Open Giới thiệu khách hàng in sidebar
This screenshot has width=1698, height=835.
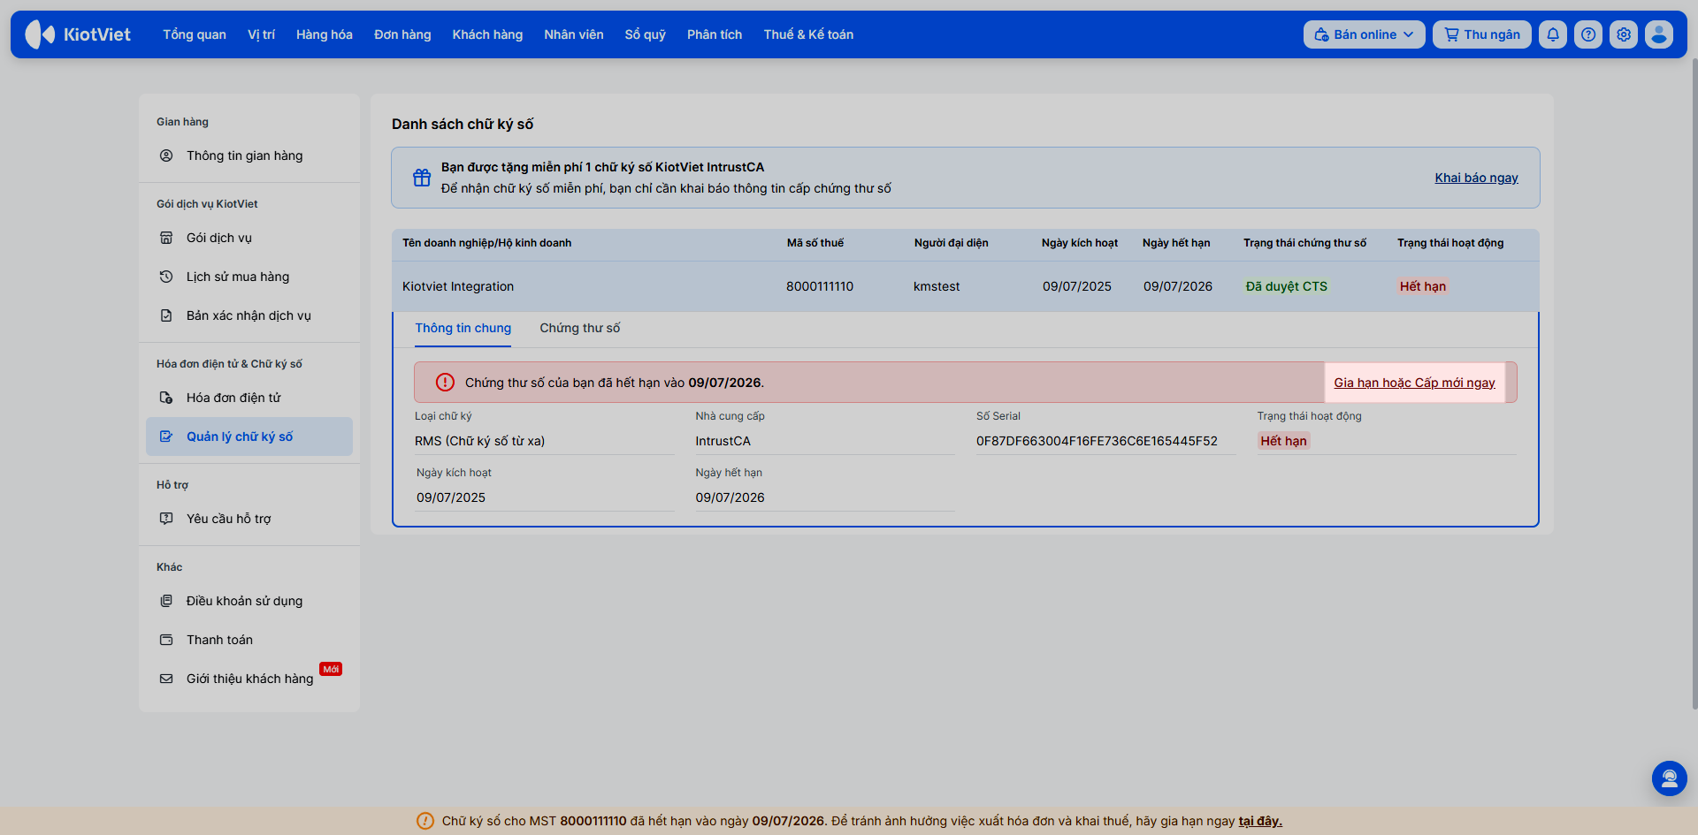(x=249, y=679)
